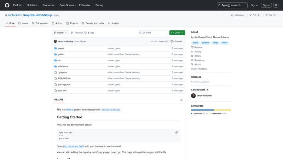
Task: View the 3 stars link
Action: [196, 56]
